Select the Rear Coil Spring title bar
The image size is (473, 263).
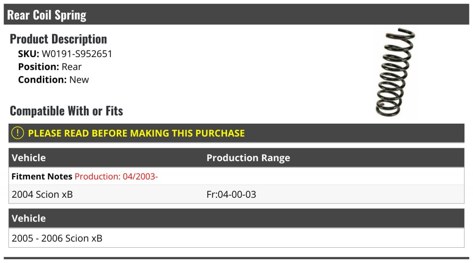click(x=236, y=15)
